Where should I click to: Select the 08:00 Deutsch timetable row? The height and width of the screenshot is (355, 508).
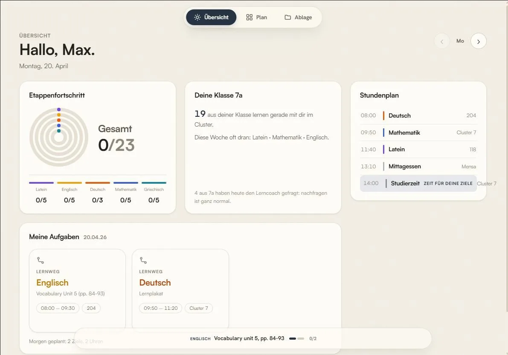coord(418,115)
